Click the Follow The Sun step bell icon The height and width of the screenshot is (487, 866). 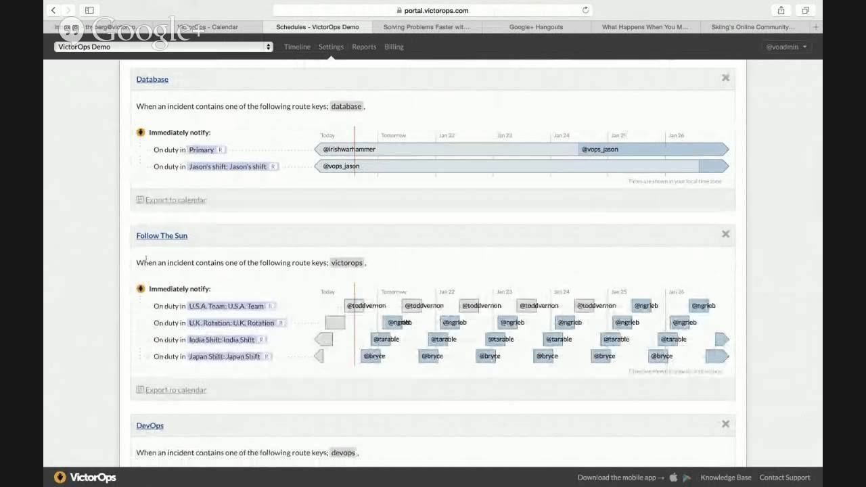pos(141,289)
